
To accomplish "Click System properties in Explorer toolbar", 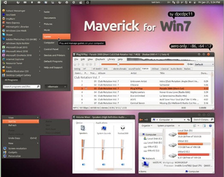I will [x=166, y=126].
